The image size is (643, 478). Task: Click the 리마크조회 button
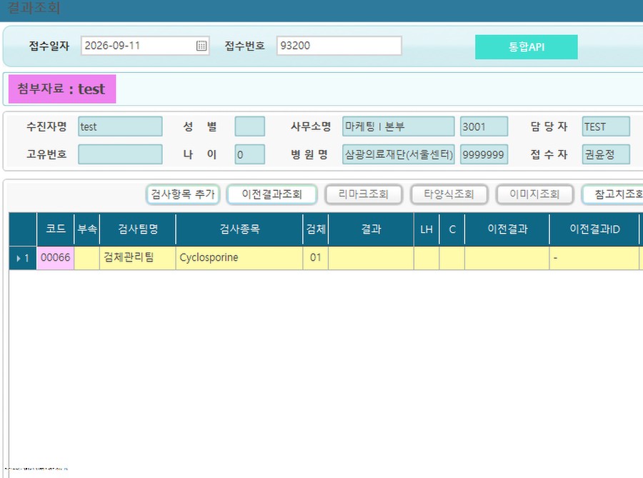364,194
